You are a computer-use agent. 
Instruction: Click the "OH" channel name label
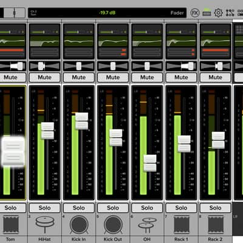coord(147,239)
